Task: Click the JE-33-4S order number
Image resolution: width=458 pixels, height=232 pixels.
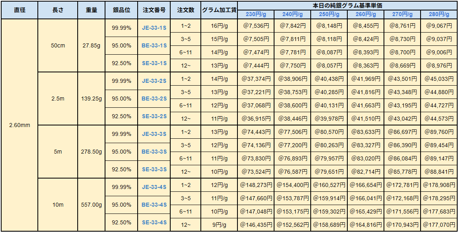Action: (154, 187)
